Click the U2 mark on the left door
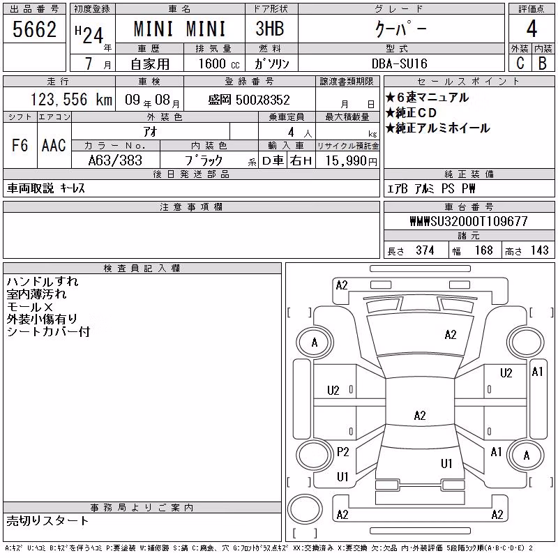This screenshot has width=558, height=558. point(333,391)
